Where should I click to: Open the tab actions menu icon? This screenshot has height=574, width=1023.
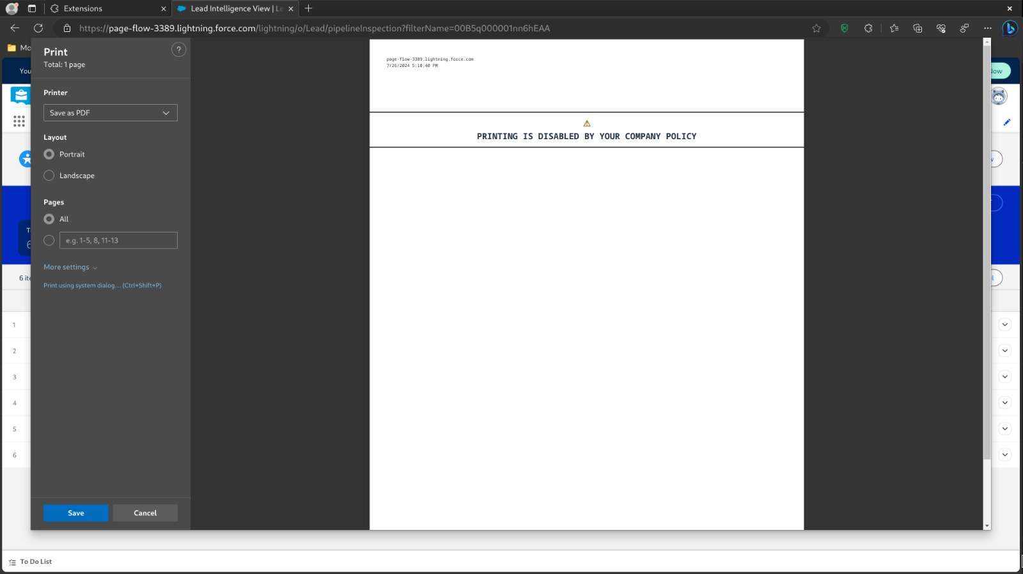coord(32,8)
